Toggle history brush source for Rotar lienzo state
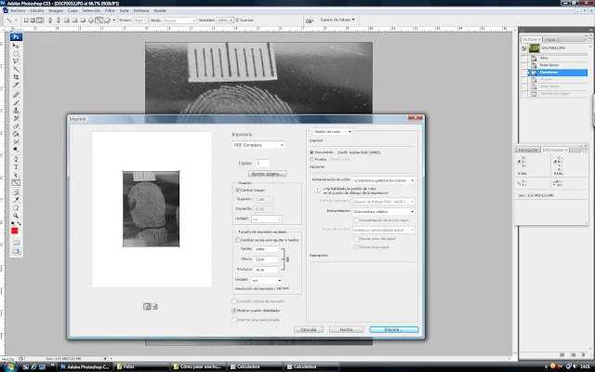Image resolution: width=595 pixels, height=372 pixels. point(524,65)
